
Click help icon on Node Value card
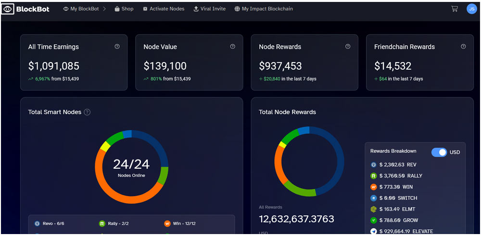pyautogui.click(x=232, y=47)
